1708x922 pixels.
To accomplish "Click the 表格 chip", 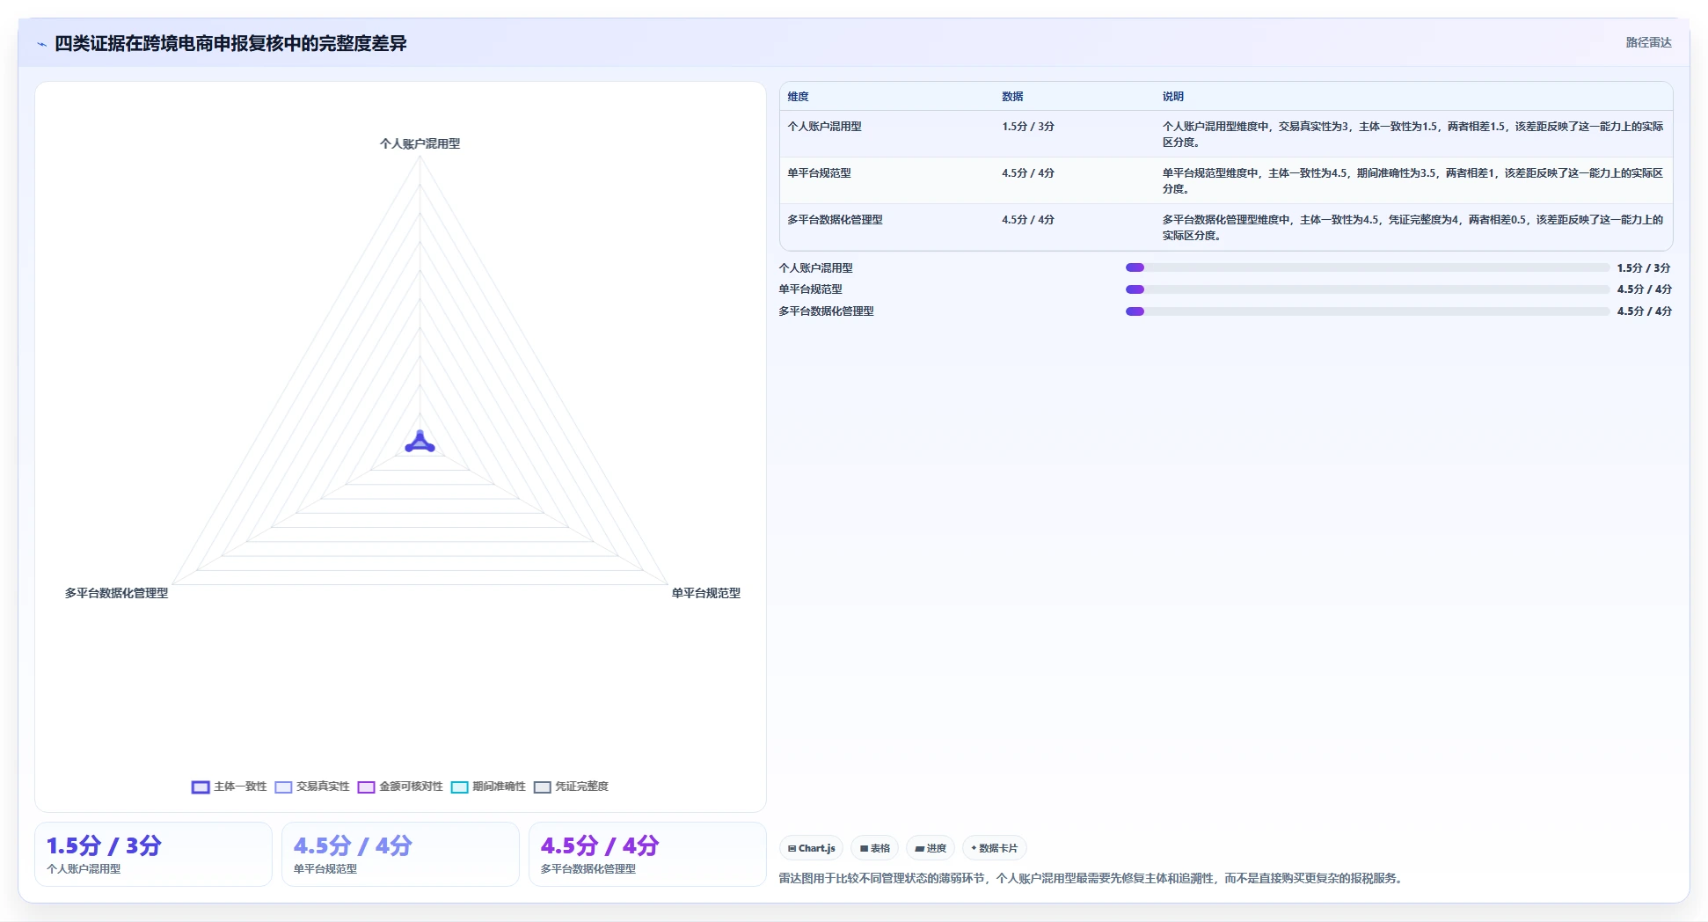I will click(x=874, y=848).
